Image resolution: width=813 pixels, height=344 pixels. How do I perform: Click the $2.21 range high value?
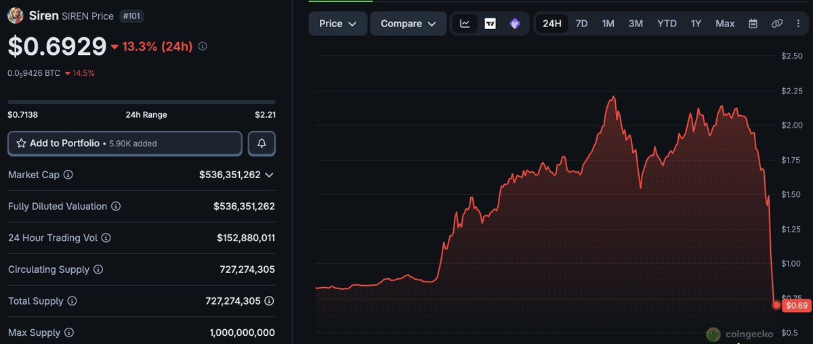265,115
